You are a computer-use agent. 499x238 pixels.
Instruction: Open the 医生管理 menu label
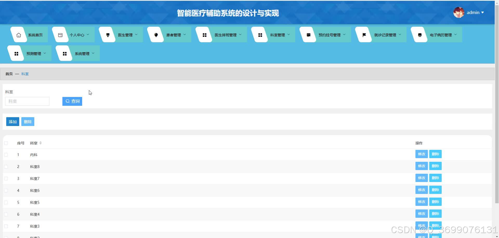tap(125, 35)
